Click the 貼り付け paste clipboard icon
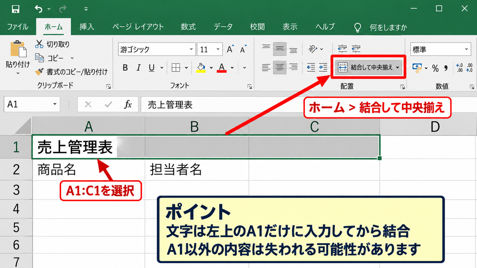 click(x=18, y=49)
